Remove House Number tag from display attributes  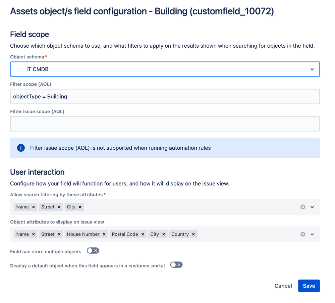104,234
